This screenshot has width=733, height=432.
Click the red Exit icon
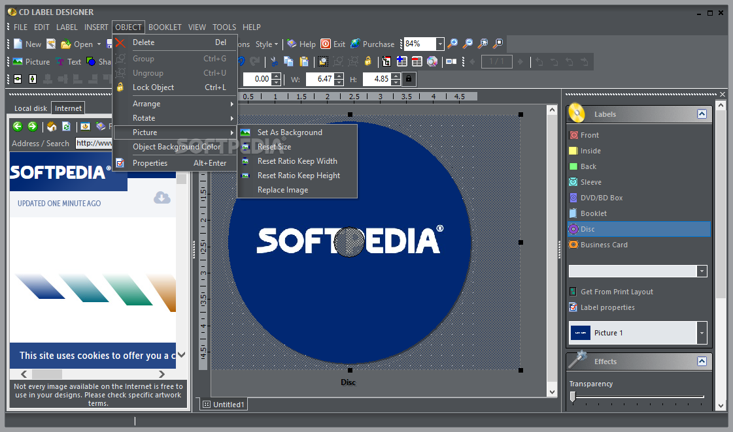click(326, 44)
